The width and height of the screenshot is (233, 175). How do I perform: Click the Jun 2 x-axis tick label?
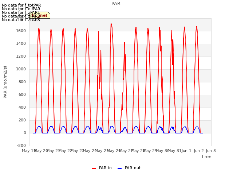(x=199, y=151)
